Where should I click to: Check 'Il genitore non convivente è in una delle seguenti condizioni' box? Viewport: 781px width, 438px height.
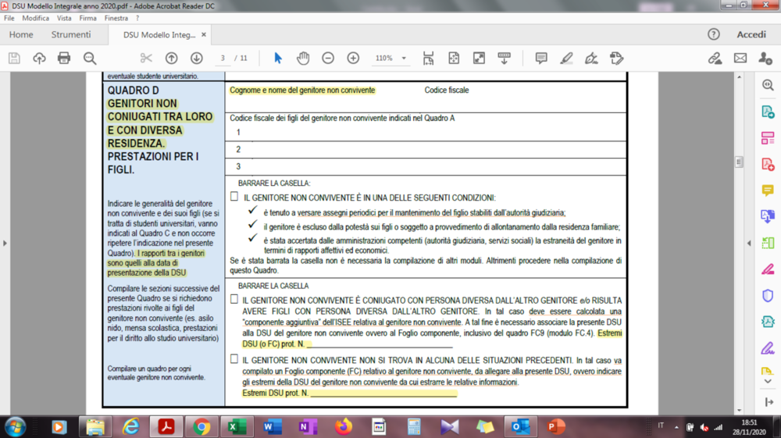[x=234, y=197]
